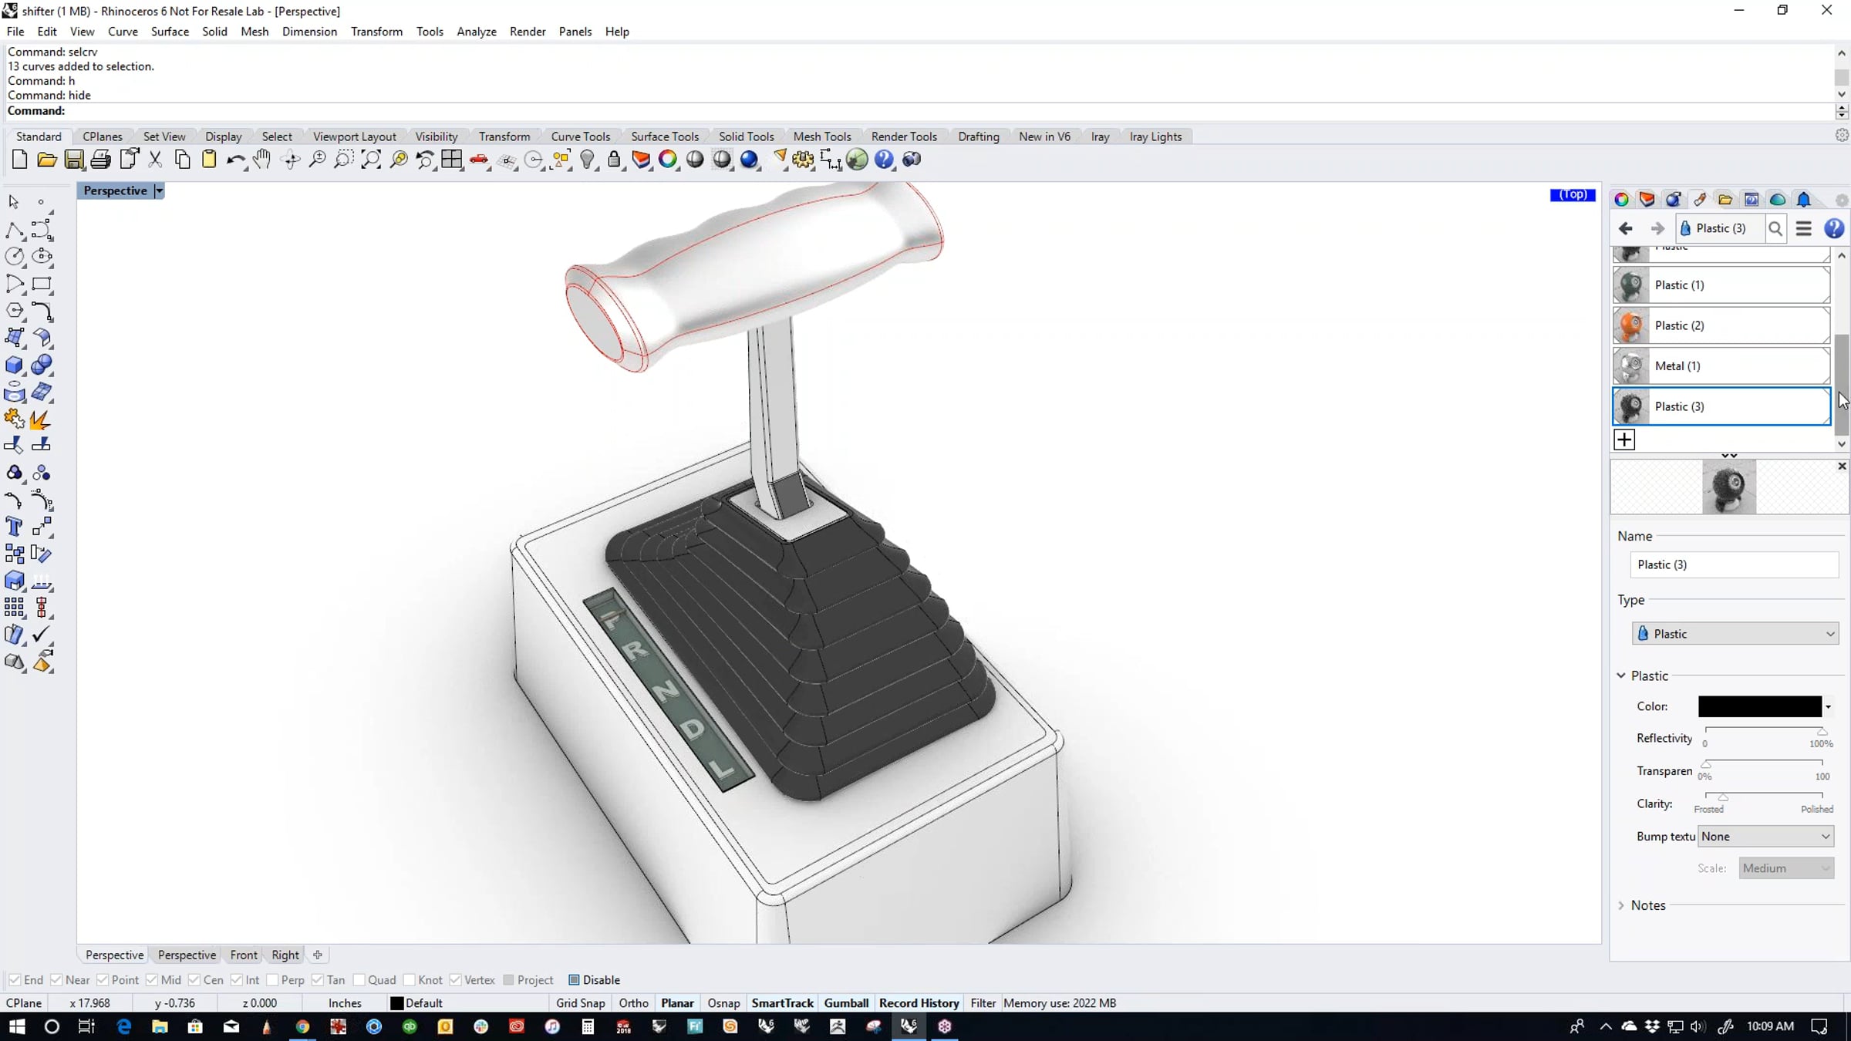
Task: Expand the Notes section
Action: click(x=1621, y=906)
